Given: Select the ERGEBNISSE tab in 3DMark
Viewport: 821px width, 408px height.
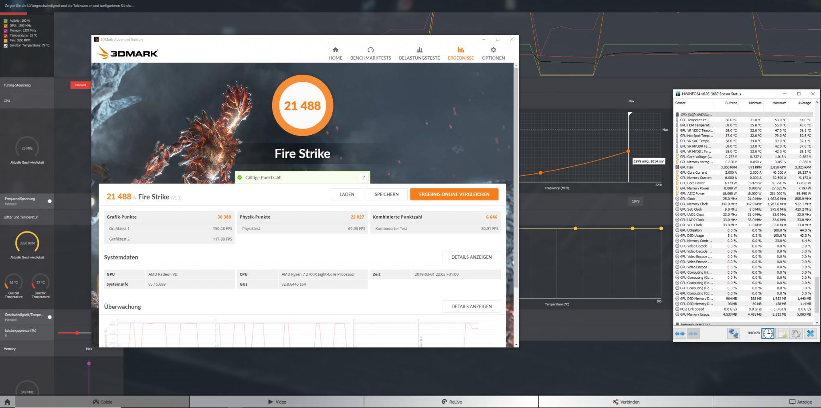Looking at the screenshot, I should (x=461, y=53).
